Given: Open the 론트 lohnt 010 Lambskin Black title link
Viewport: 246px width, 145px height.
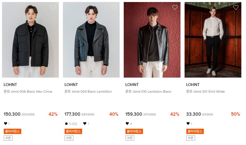Looking at the screenshot, I should (148, 92).
